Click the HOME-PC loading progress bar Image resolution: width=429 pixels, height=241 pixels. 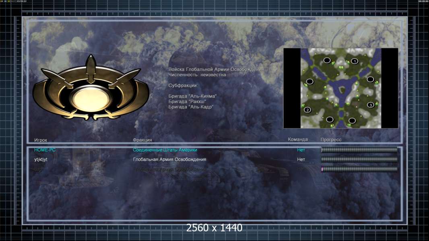click(359, 149)
